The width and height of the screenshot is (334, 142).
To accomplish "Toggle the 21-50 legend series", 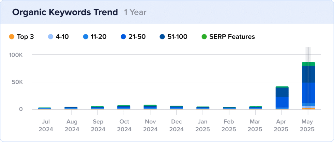I will [x=133, y=37].
